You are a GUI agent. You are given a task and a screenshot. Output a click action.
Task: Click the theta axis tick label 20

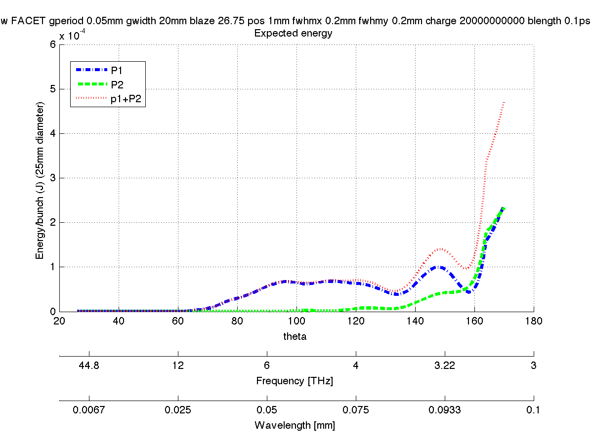click(59, 321)
